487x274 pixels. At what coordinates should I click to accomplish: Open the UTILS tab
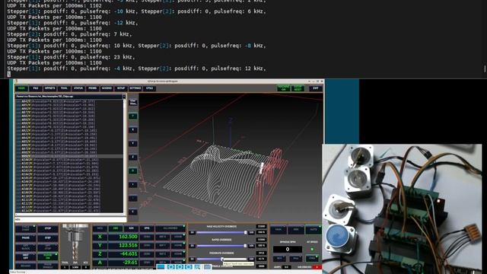pyautogui.click(x=149, y=88)
